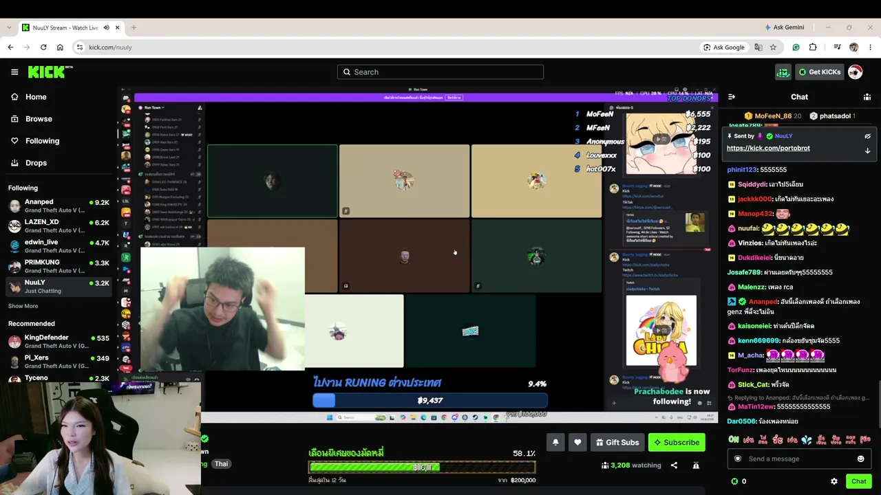
Task: Hide the pinned message
Action: (x=867, y=136)
